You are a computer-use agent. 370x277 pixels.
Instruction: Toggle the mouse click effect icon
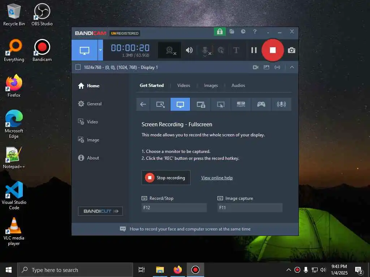(221, 50)
